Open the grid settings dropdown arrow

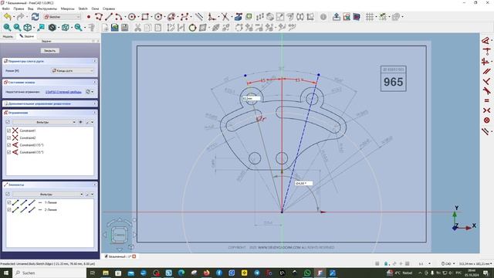[376, 17]
